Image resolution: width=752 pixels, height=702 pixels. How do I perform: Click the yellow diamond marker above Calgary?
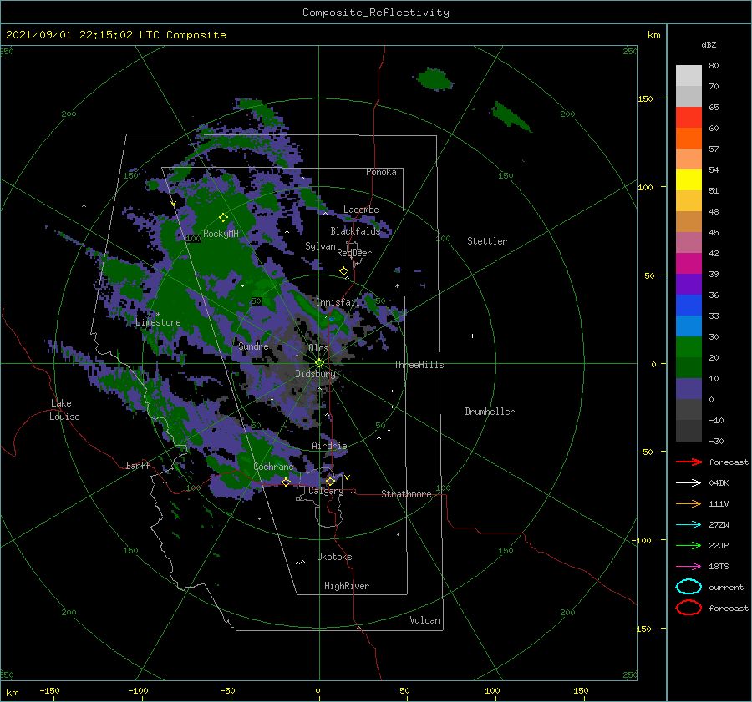pos(330,481)
